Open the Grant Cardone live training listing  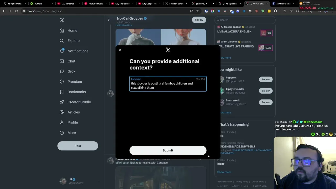(245, 46)
